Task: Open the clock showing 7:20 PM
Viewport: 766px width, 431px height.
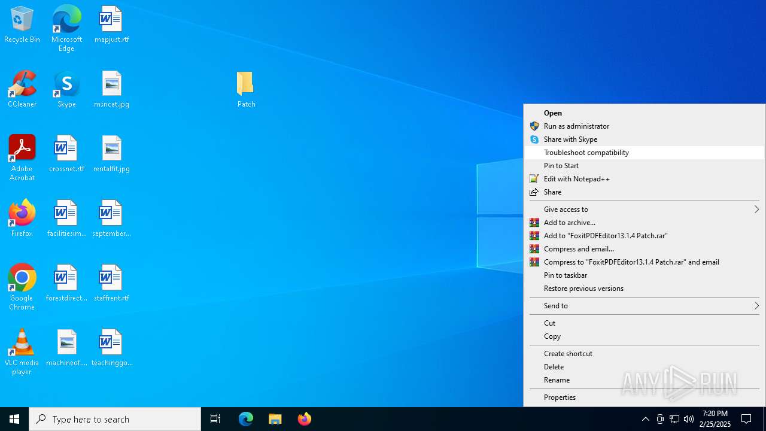Action: click(x=715, y=419)
